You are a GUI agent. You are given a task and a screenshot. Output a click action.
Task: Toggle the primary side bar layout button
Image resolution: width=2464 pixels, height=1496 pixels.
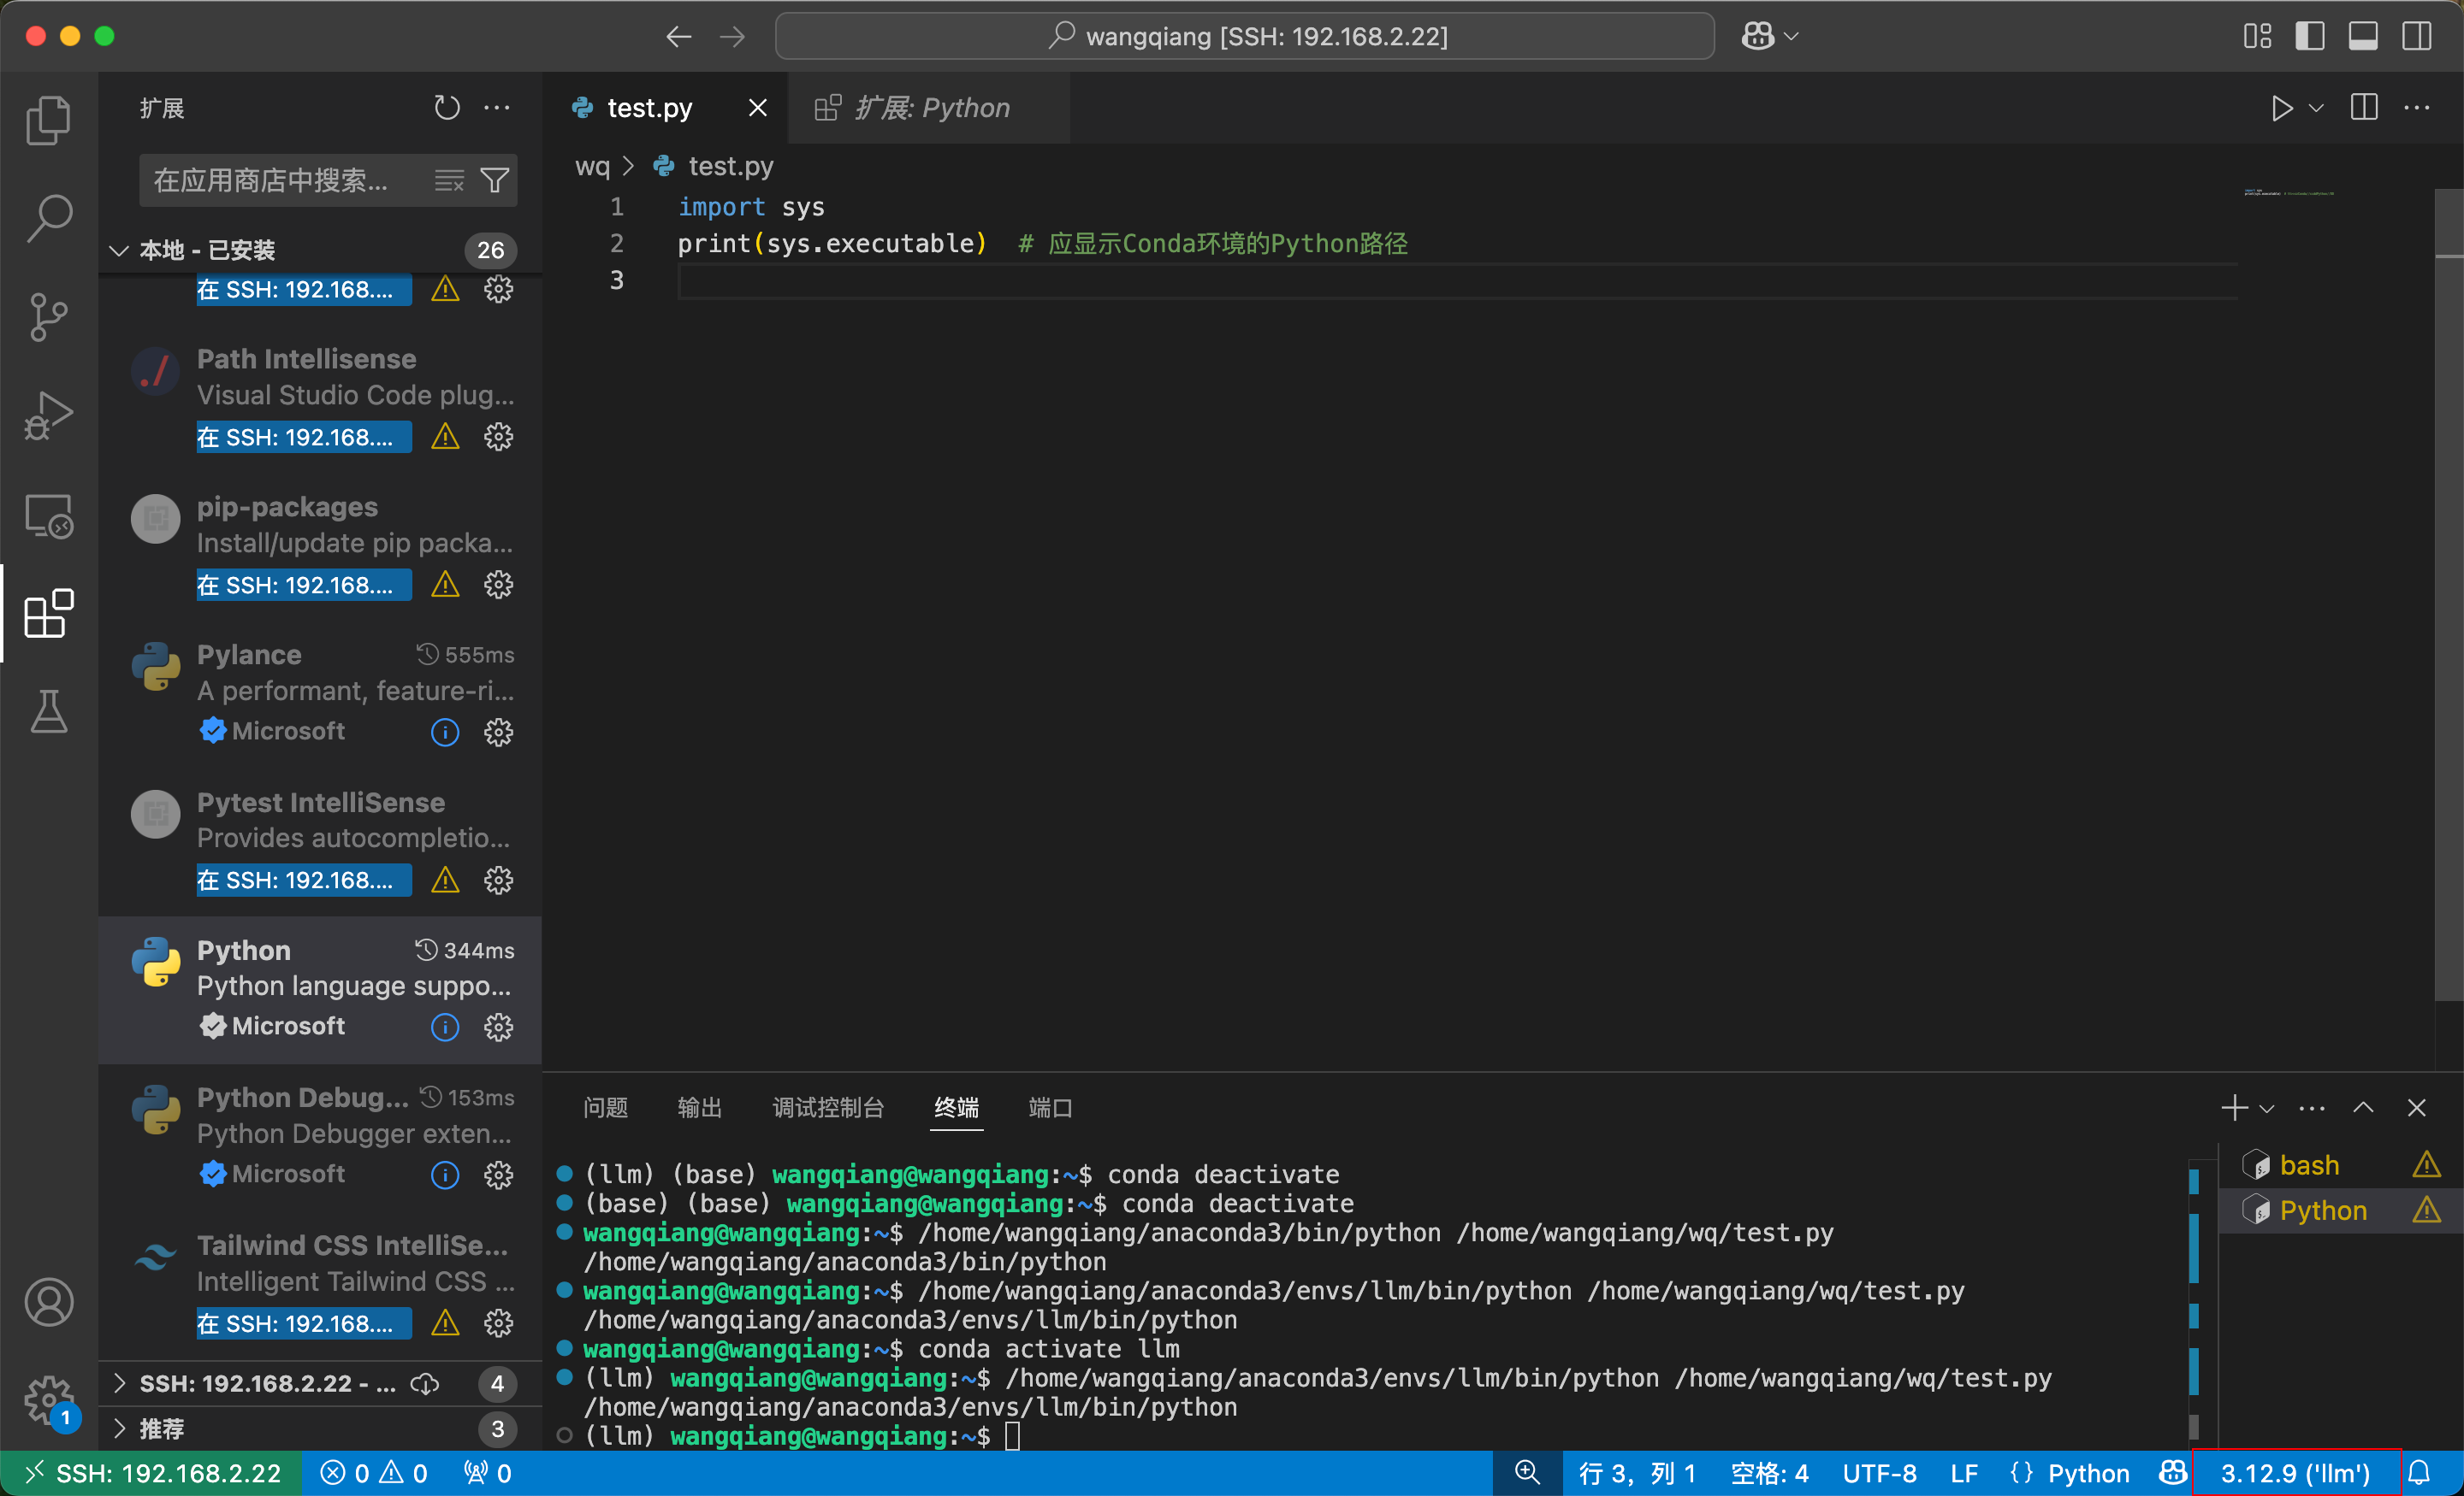(x=2309, y=36)
